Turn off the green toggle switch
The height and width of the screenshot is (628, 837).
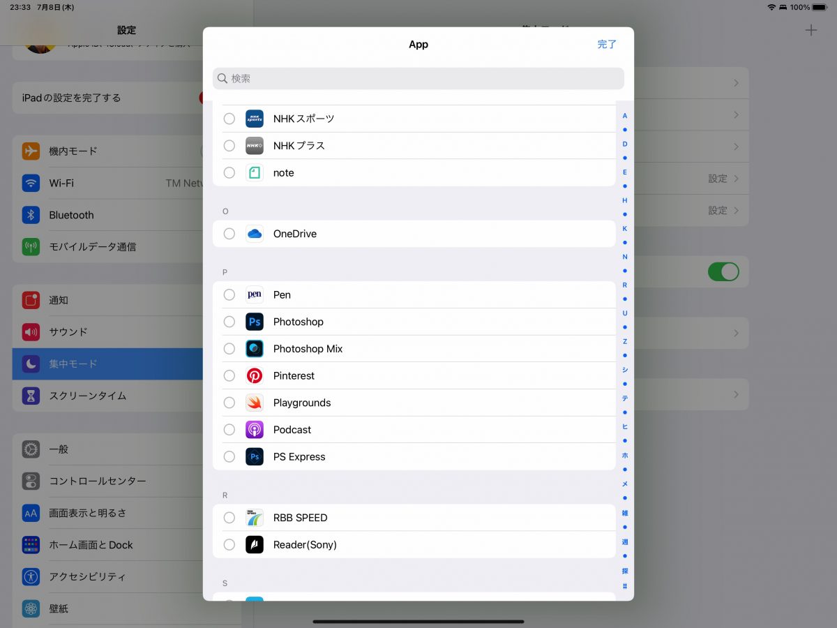coord(723,271)
